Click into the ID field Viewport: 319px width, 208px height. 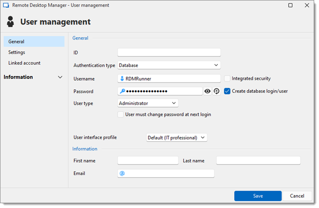tap(169, 53)
